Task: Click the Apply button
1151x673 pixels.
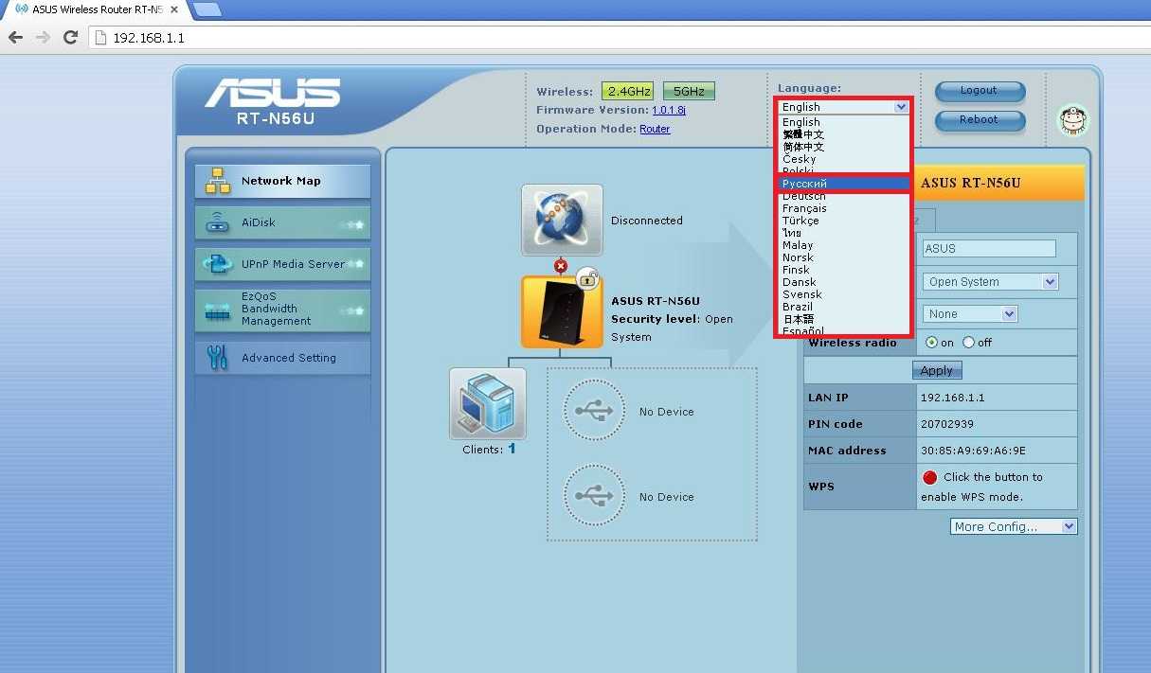Action: pos(937,371)
